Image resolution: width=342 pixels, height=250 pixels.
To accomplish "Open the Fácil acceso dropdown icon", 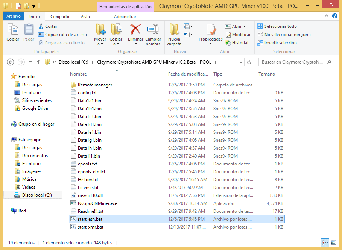I will (188, 35).
